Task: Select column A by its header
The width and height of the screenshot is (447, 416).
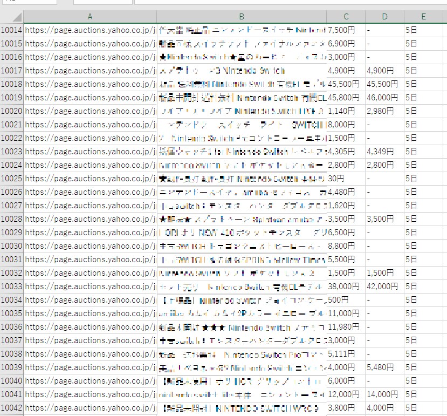Action: click(x=90, y=17)
